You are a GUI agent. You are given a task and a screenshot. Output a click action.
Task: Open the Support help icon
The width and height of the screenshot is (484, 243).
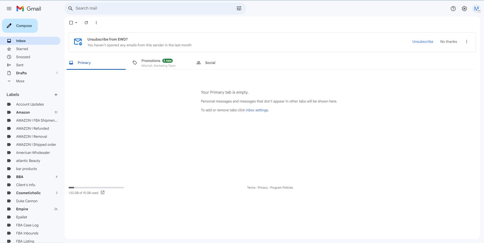tap(453, 9)
